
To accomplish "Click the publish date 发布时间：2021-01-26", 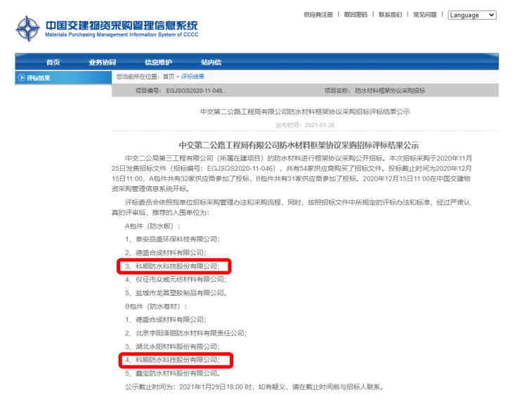I will (x=305, y=125).
